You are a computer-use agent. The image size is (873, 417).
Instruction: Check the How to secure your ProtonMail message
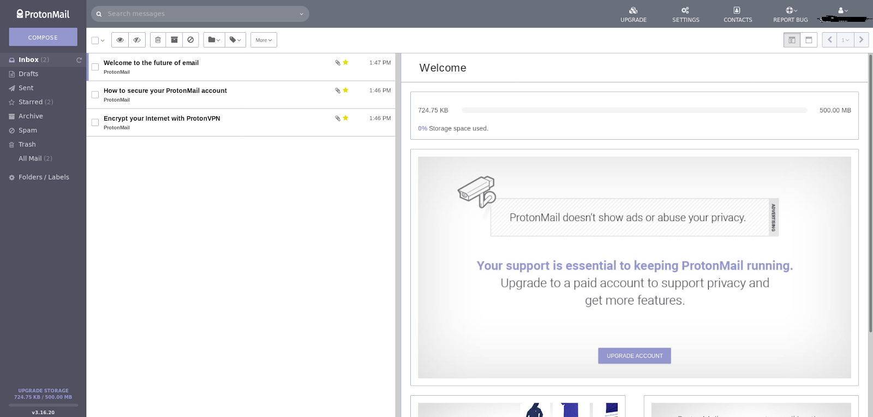coord(95,95)
